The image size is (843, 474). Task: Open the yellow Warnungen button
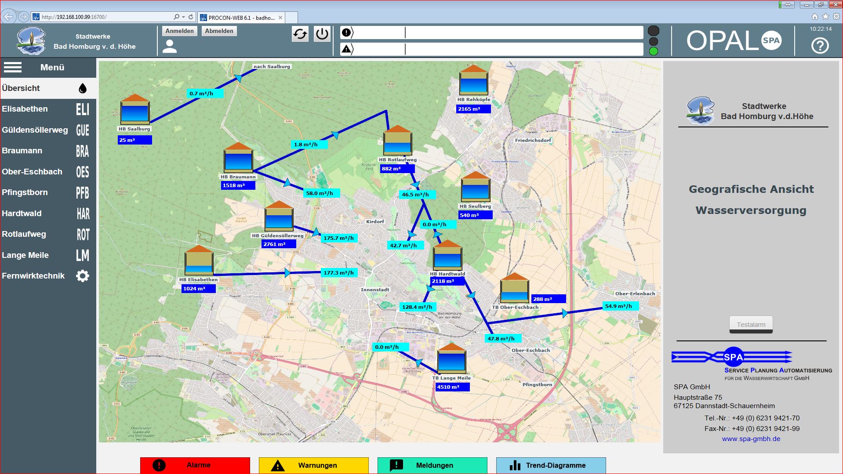tap(314, 465)
